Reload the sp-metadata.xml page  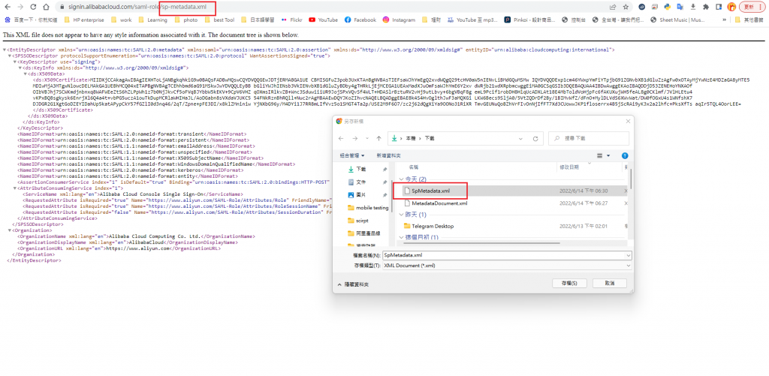[33, 7]
